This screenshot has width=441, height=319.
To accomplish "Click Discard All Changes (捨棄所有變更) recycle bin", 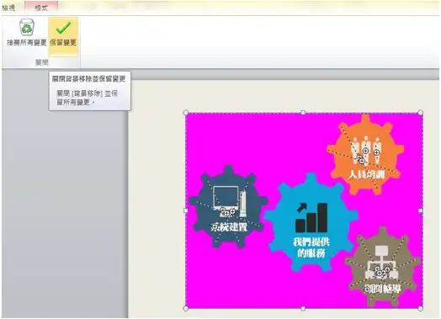I will 27,32.
